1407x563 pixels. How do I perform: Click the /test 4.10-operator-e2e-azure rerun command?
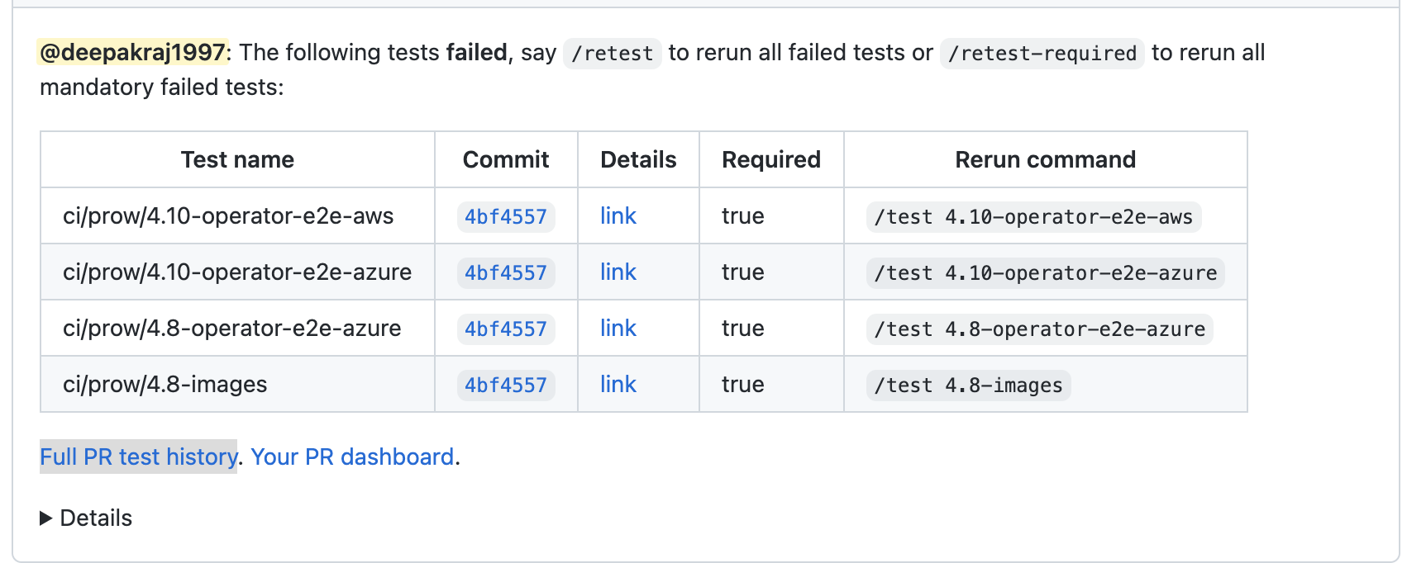1045,273
